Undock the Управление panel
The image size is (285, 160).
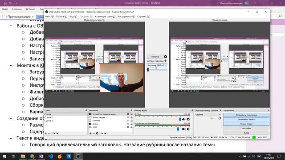coord(269,110)
